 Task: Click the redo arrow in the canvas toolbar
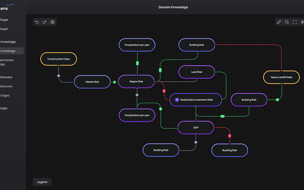44,22
